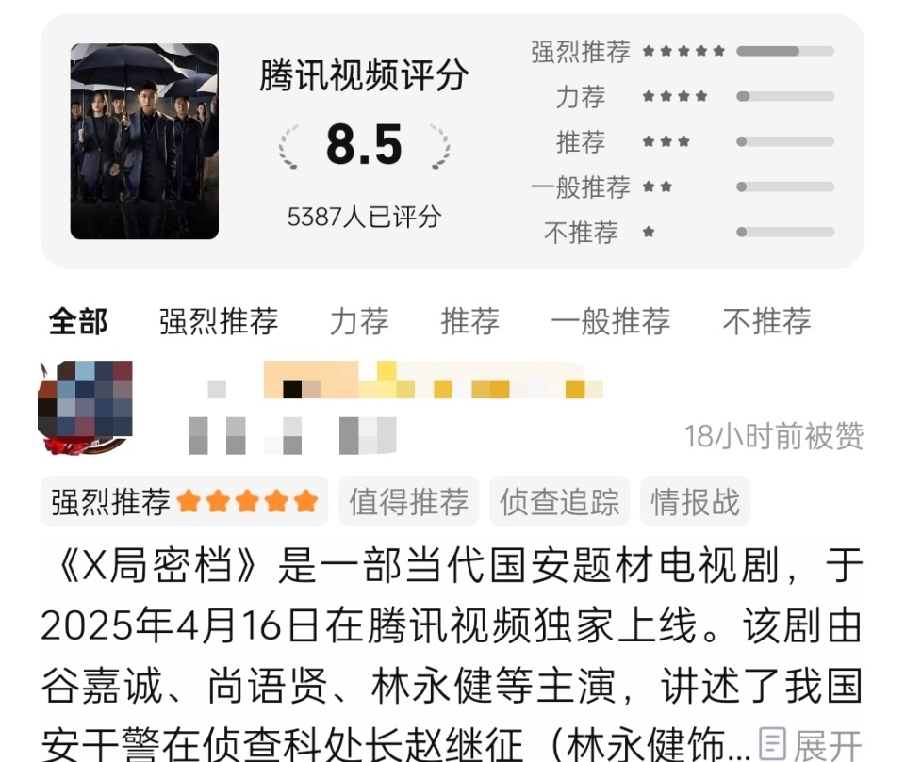
Task: Tap the five-star 强烈推荐 rating icons
Action: (x=684, y=51)
